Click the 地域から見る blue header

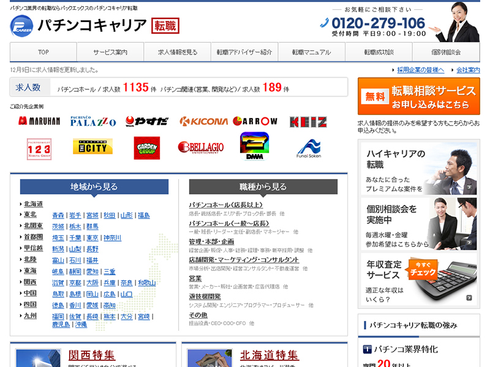point(94,187)
